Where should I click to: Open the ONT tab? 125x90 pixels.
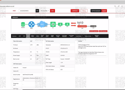tap(20, 36)
